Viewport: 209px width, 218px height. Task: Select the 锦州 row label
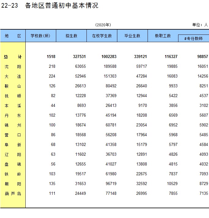pos(13,125)
